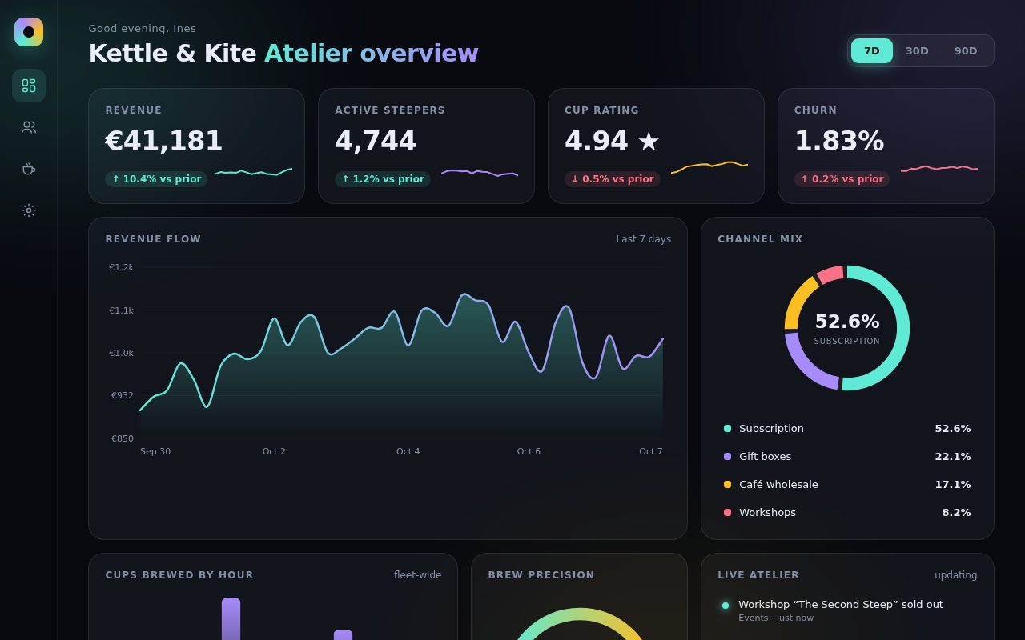Click the Gift boxes legend row
Image resolution: width=1025 pixels, height=640 pixels.
[x=847, y=457]
